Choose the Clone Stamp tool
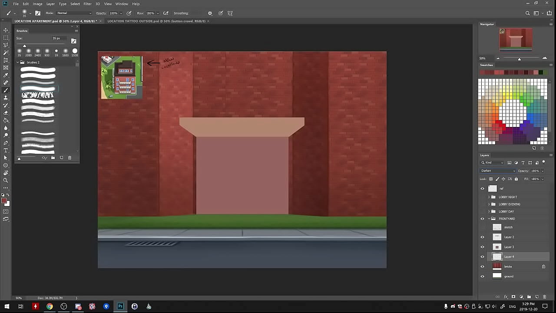 pyautogui.click(x=6, y=98)
